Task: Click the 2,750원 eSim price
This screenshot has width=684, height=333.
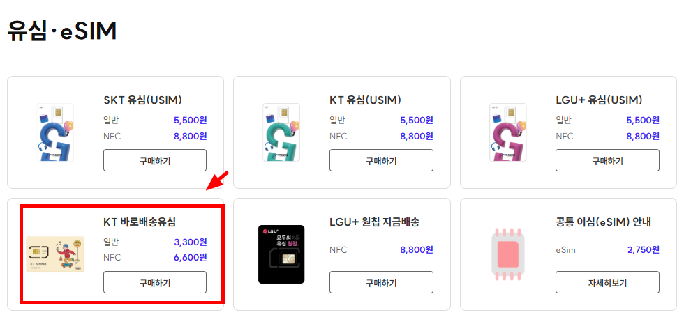Action: 643,250
